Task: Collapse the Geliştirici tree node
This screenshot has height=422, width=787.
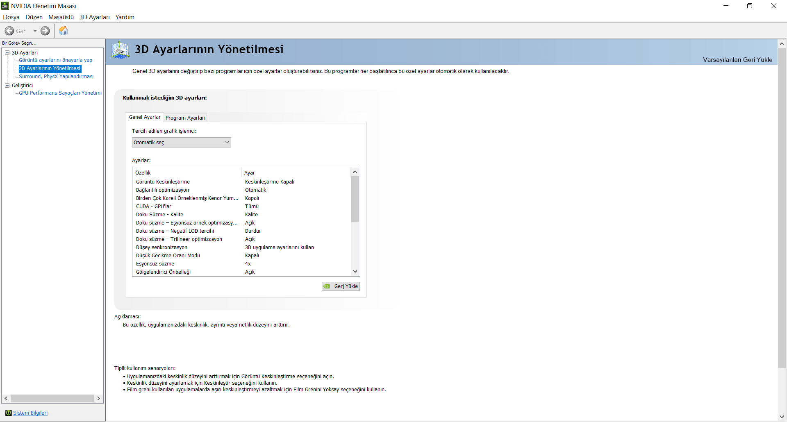Action: tap(7, 85)
